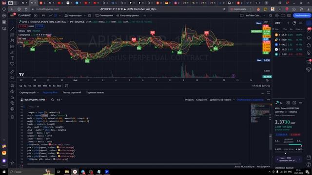This screenshot has height=175, width=312.
Task: Click the undo arrow in top toolbar
Action: (x=145, y=15)
